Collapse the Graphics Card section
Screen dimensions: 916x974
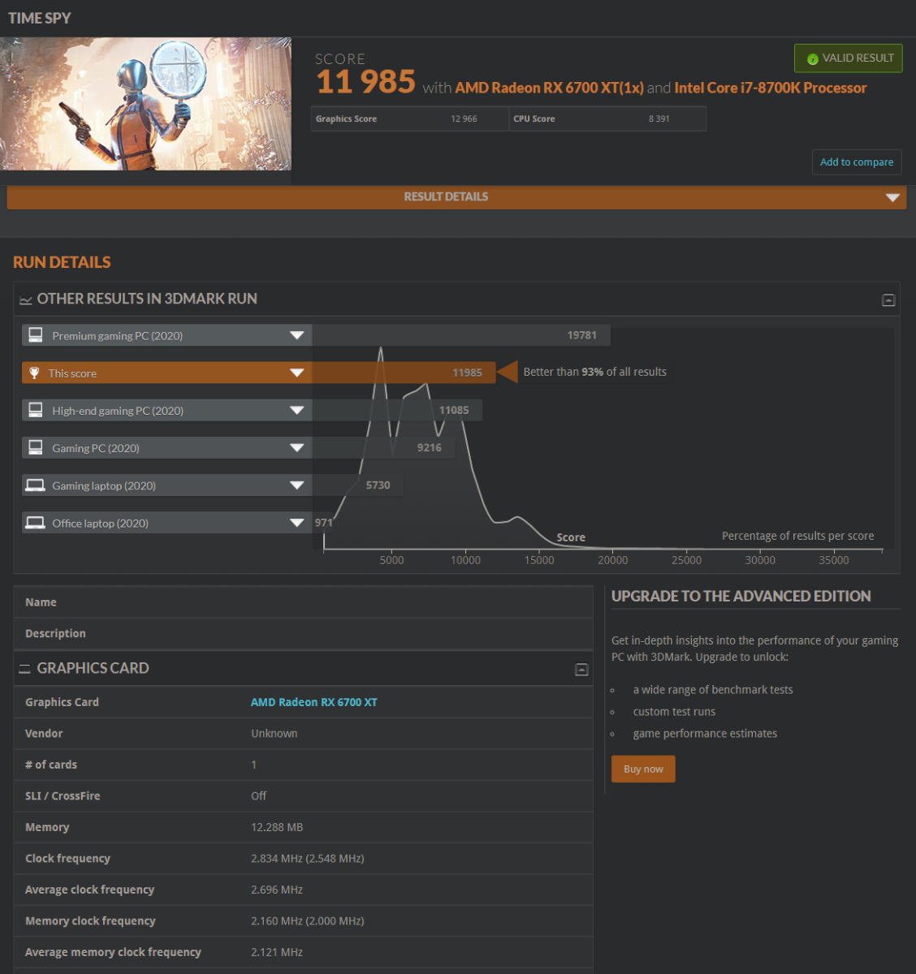pos(581,670)
